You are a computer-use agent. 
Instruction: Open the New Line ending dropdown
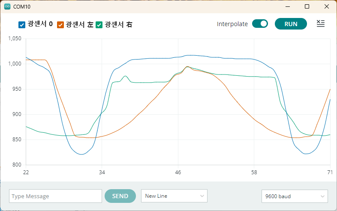click(x=174, y=196)
